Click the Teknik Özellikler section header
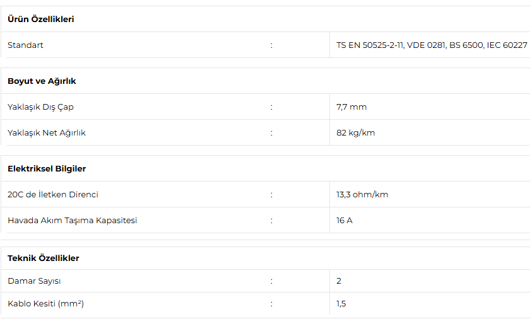This screenshot has width=530, height=319. [44, 258]
